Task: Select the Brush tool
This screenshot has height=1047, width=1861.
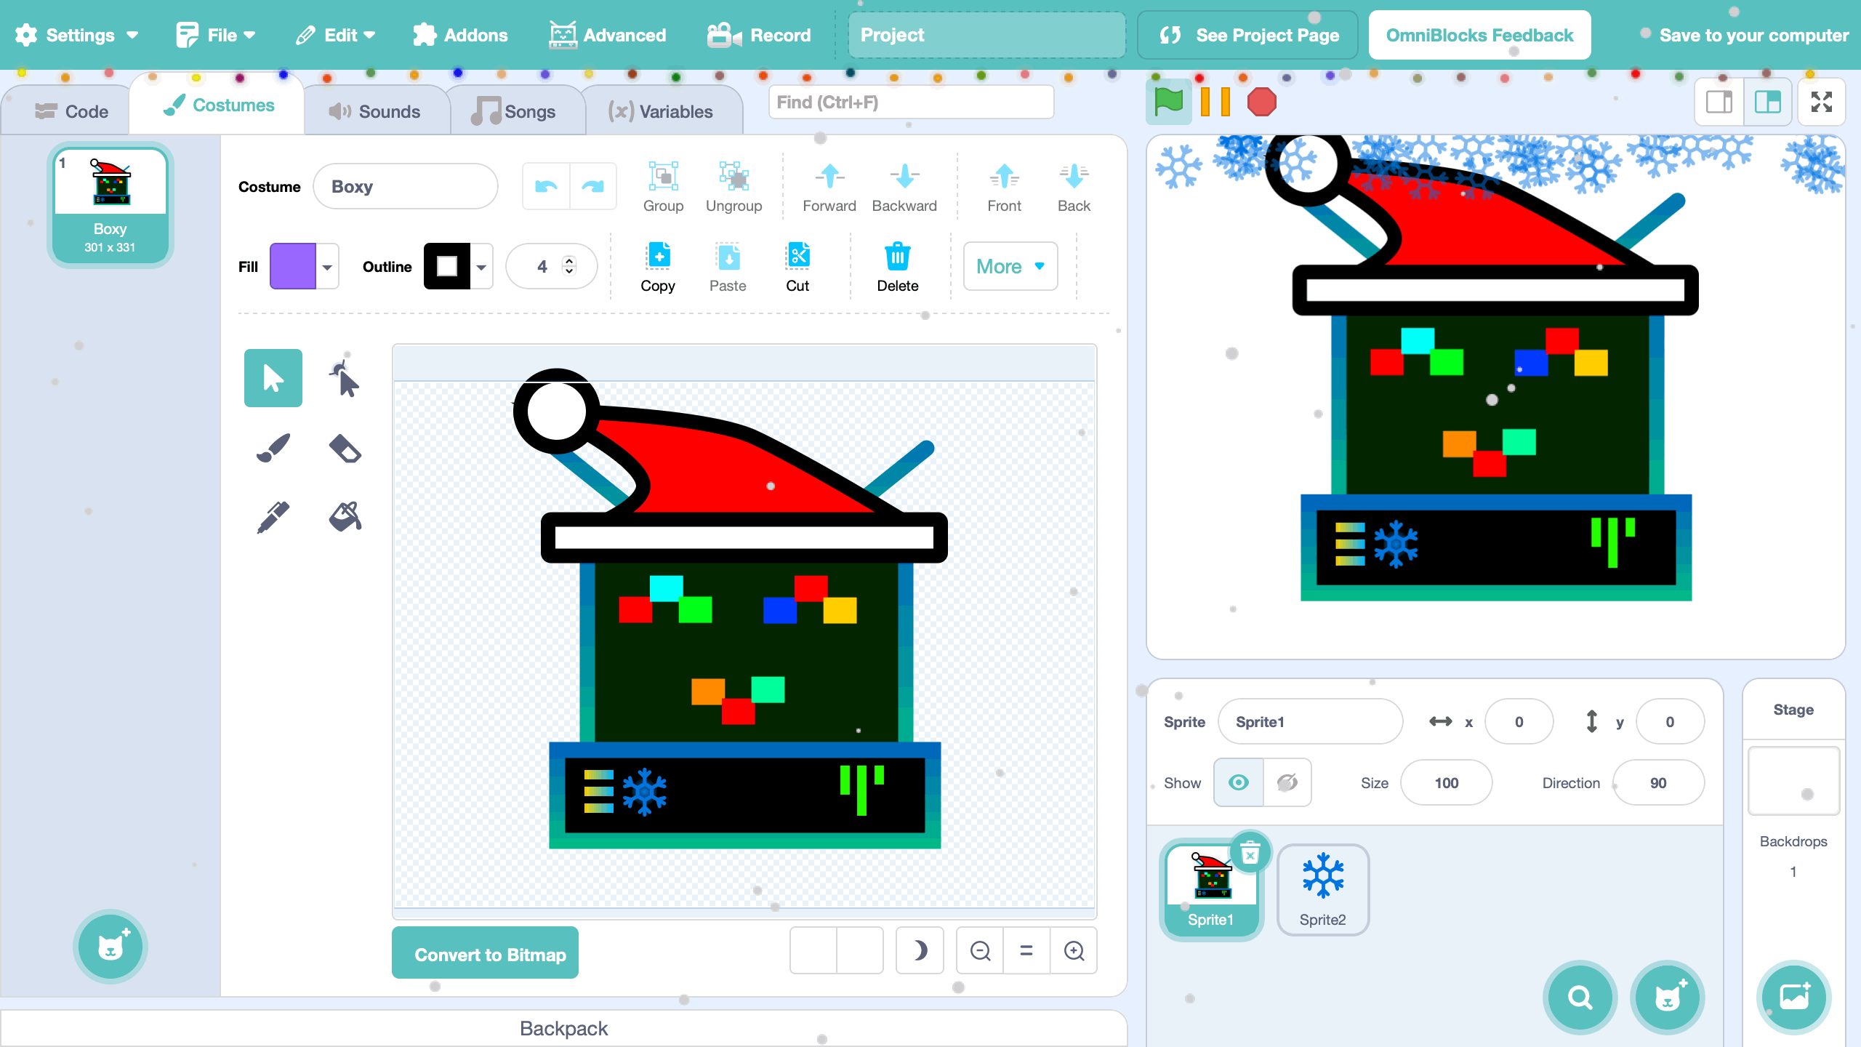Action: (x=273, y=448)
